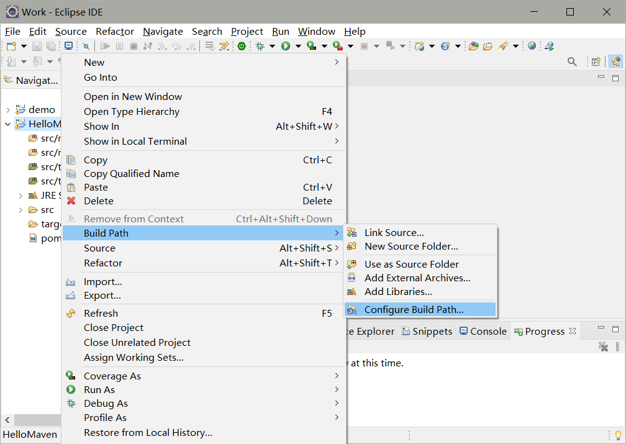Screen dimensions: 626x444
Task: Open the New wizard dropdown arrow
Action: pos(24,47)
